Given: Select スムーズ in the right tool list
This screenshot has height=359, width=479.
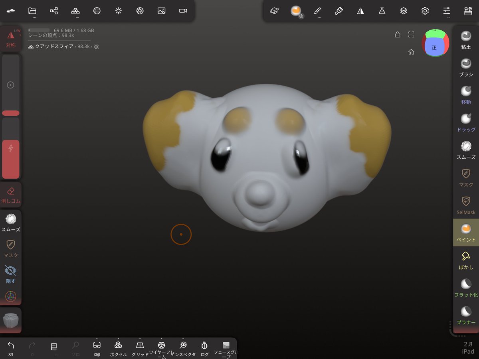Looking at the screenshot, I should 466,150.
